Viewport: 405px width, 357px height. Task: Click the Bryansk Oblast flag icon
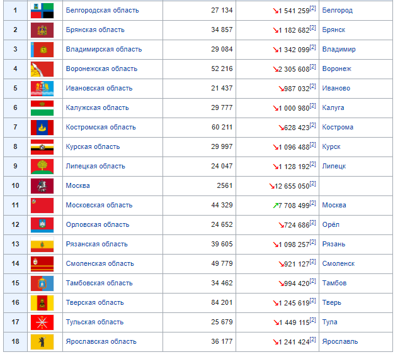(42, 30)
